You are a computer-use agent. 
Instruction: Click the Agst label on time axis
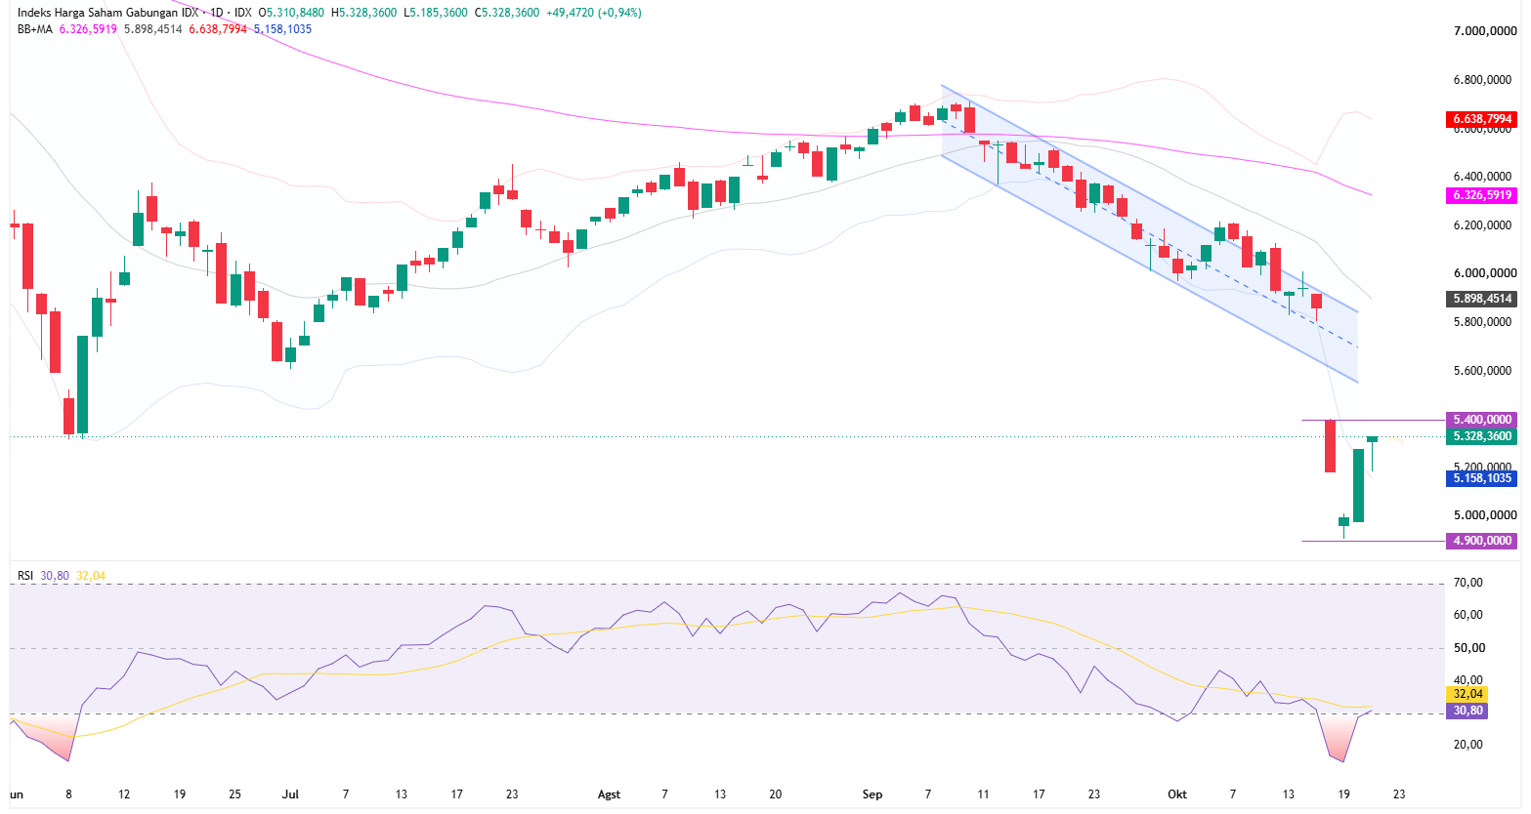pyautogui.click(x=609, y=794)
